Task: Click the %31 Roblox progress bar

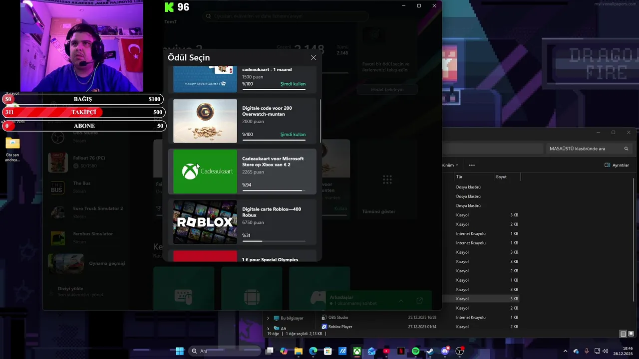Action: click(x=274, y=241)
